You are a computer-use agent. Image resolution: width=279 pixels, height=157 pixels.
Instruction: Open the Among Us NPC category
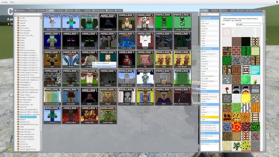tap(23, 20)
